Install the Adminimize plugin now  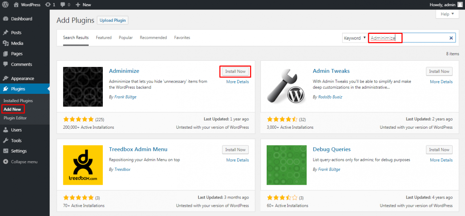tap(235, 71)
